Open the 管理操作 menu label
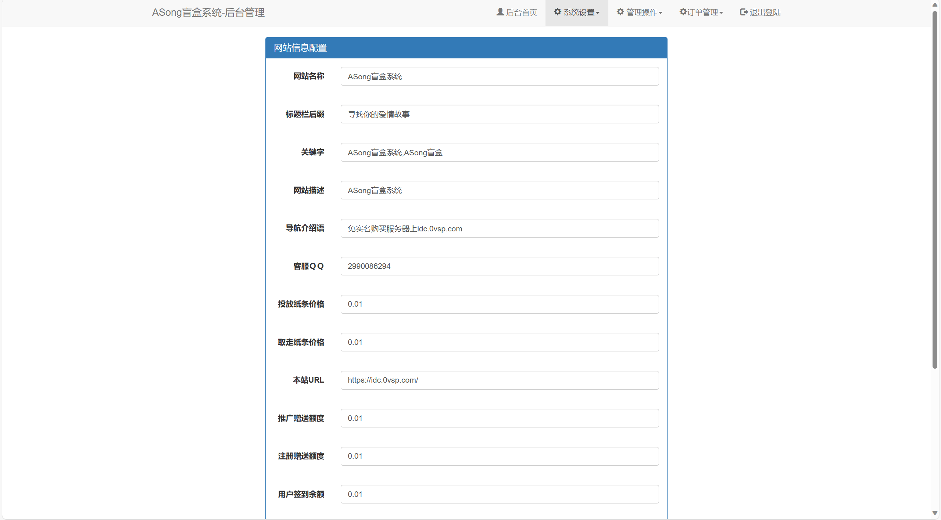The image size is (941, 520). point(642,12)
